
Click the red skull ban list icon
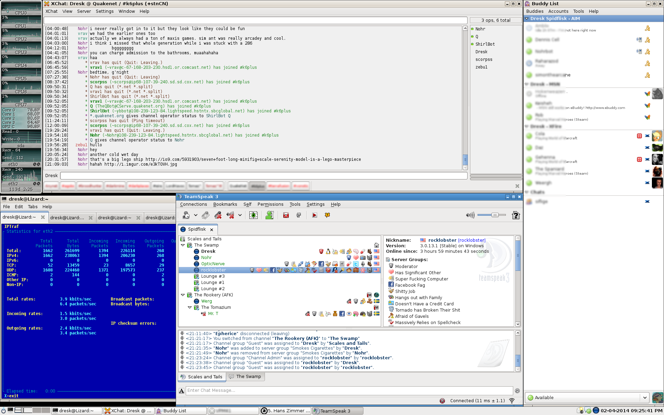(286, 215)
